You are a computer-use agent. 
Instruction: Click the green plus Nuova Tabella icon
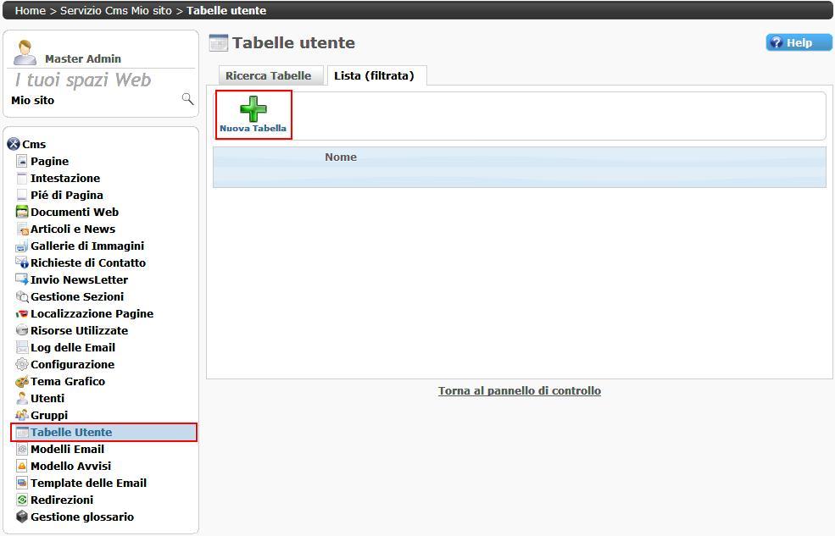tap(253, 109)
